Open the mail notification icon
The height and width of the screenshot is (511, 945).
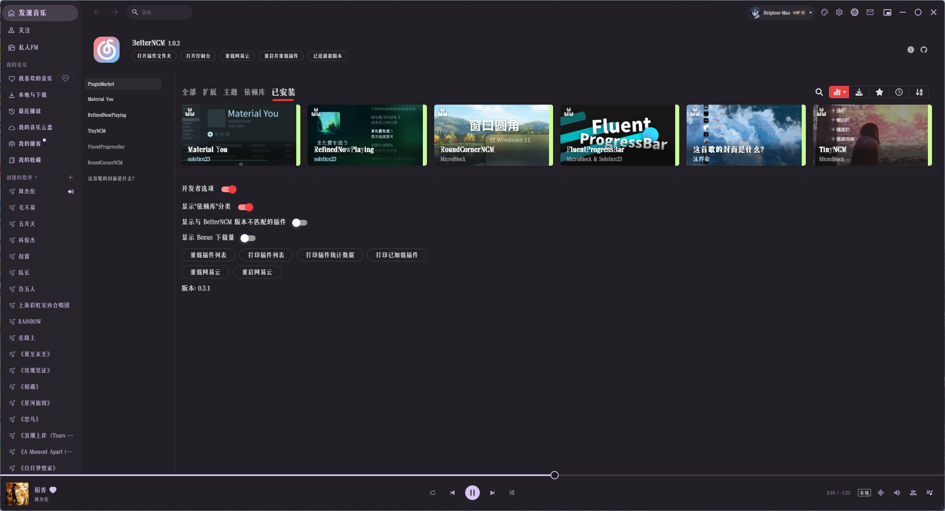[x=870, y=12]
